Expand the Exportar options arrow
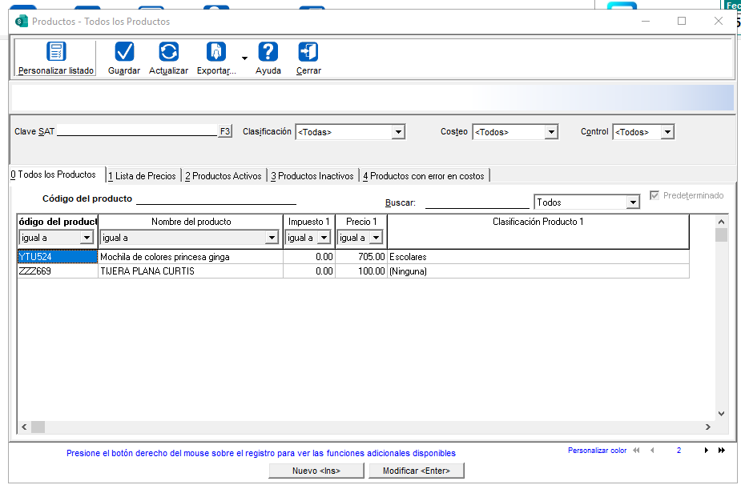Screen dimensions: 741x497 click(244, 58)
